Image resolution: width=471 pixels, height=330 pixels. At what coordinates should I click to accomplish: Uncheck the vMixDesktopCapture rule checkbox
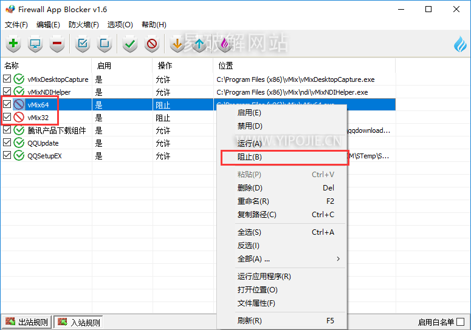(x=7, y=78)
